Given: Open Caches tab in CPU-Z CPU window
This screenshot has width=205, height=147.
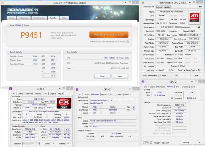Looking at the screenshot, I should coord(20,94).
